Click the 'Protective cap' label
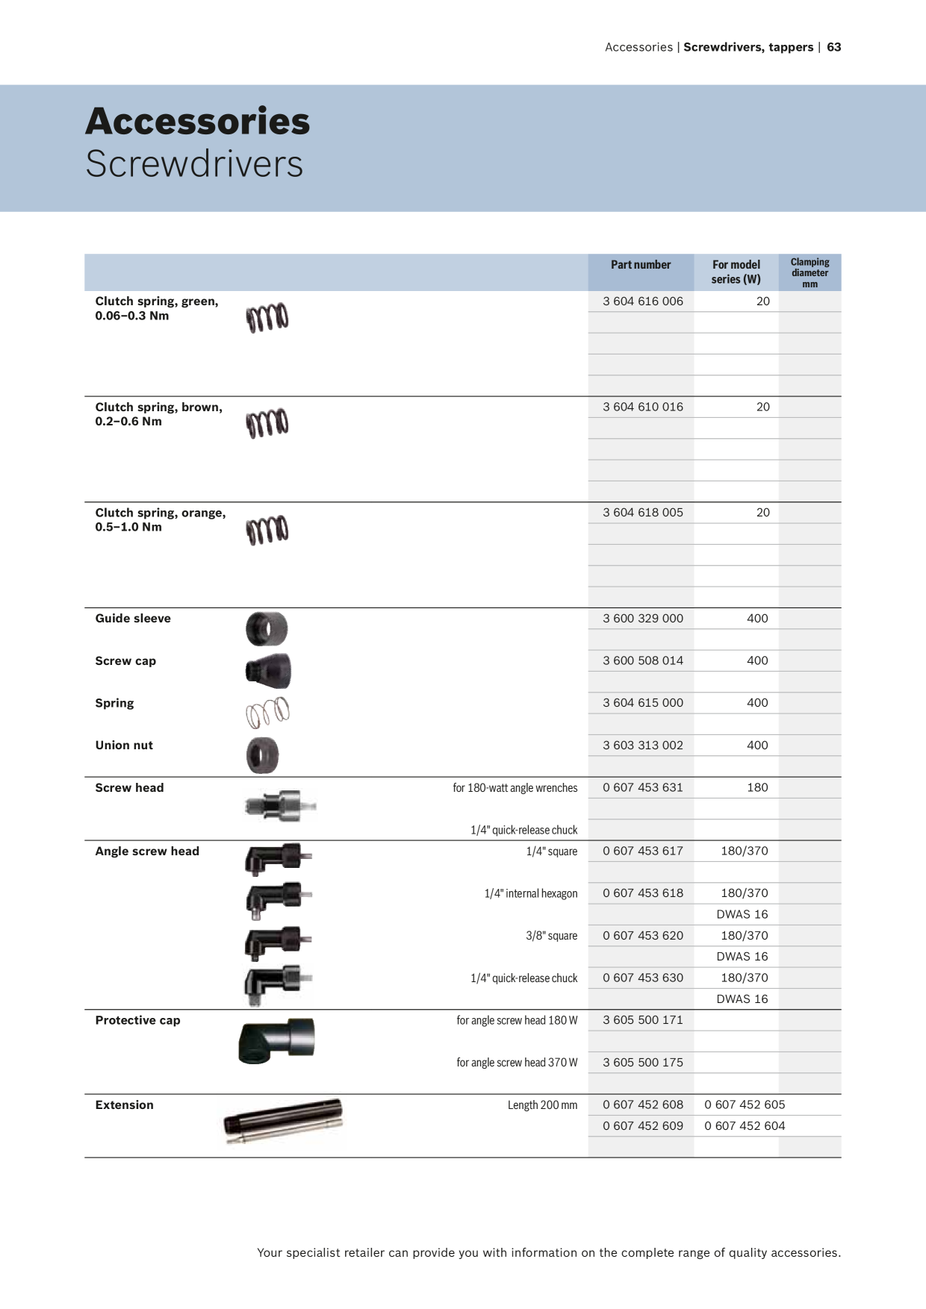The width and height of the screenshot is (926, 1309). pyautogui.click(x=137, y=1021)
